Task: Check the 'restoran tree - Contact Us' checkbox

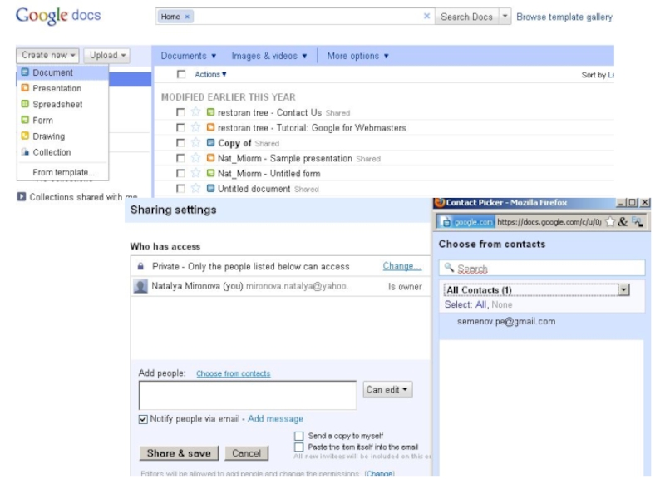Action: [x=180, y=112]
